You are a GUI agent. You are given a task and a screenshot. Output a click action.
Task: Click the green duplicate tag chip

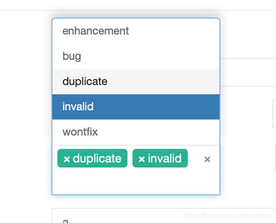point(93,158)
